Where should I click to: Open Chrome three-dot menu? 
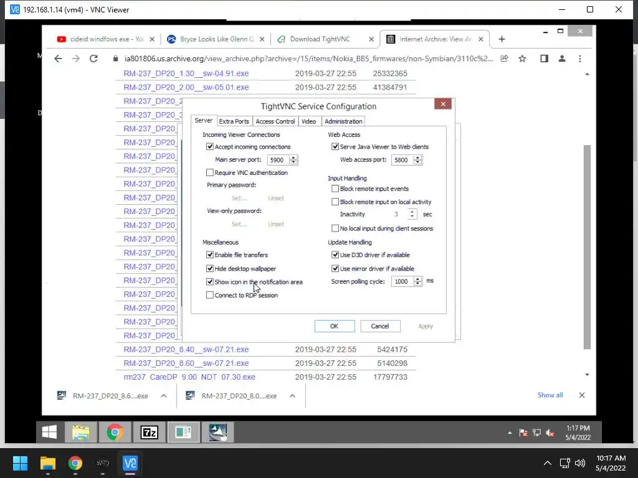point(580,59)
